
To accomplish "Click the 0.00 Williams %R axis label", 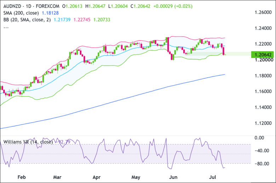I will (x=259, y=138).
